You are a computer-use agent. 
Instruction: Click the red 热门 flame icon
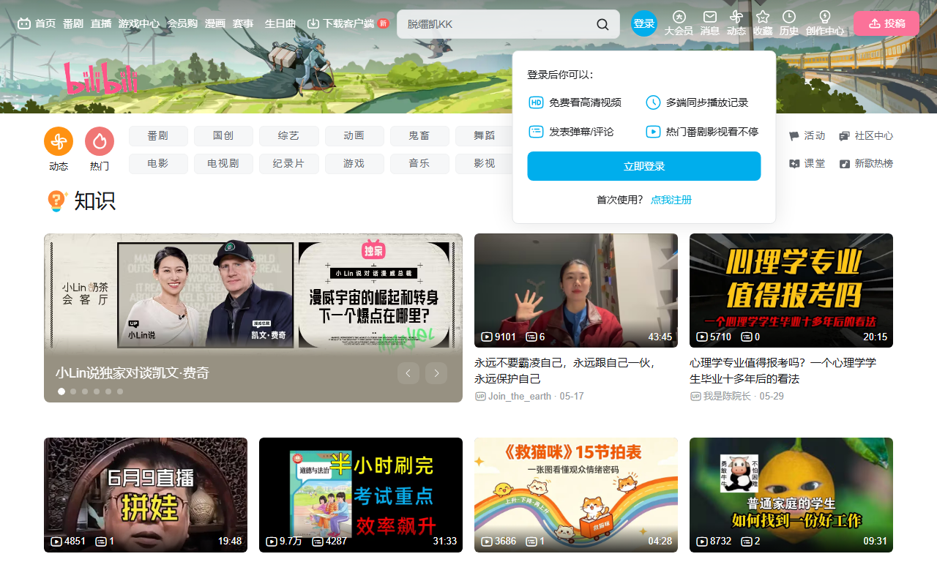click(x=100, y=141)
